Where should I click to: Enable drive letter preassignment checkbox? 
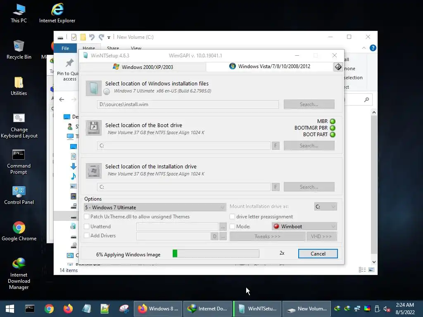point(232,216)
